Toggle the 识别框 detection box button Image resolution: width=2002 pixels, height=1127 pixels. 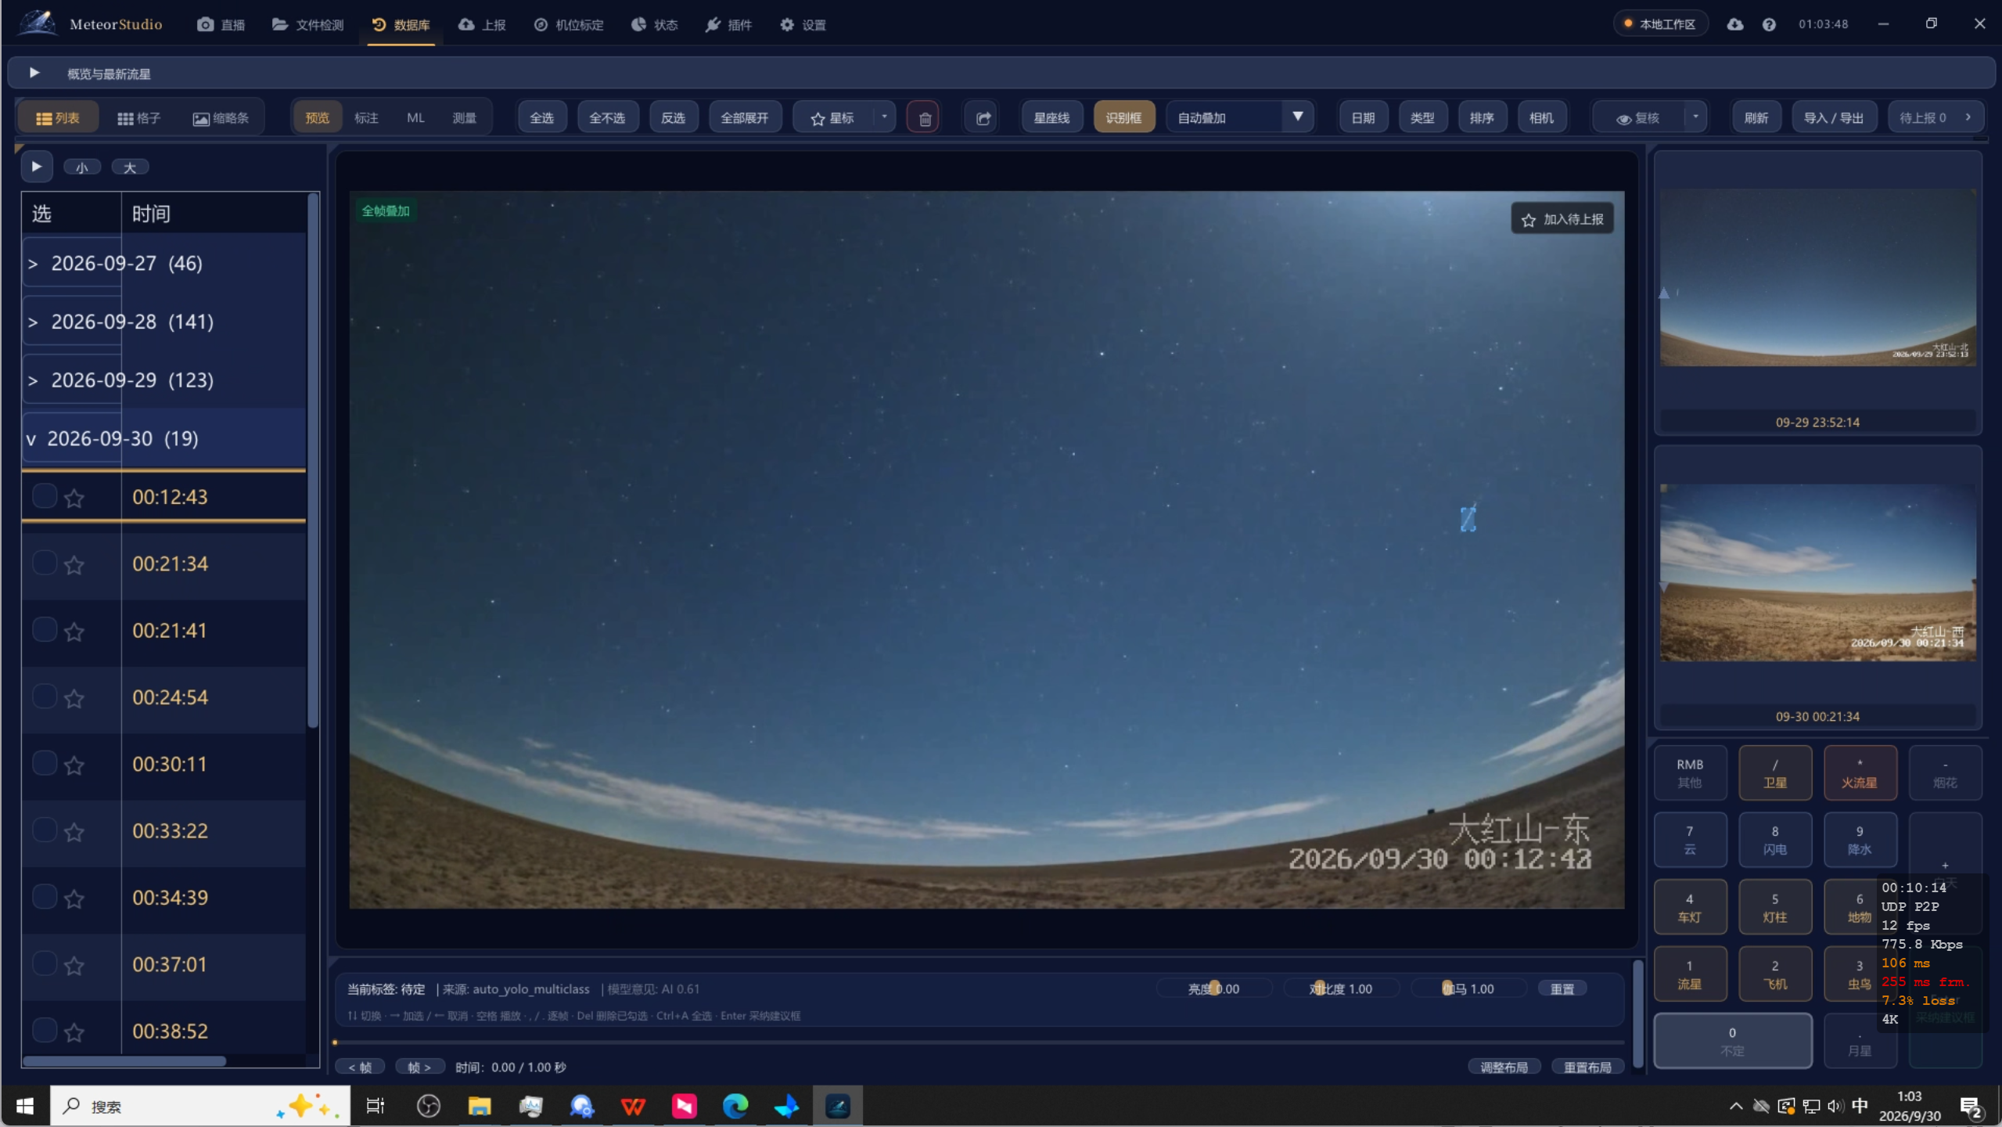click(1123, 118)
